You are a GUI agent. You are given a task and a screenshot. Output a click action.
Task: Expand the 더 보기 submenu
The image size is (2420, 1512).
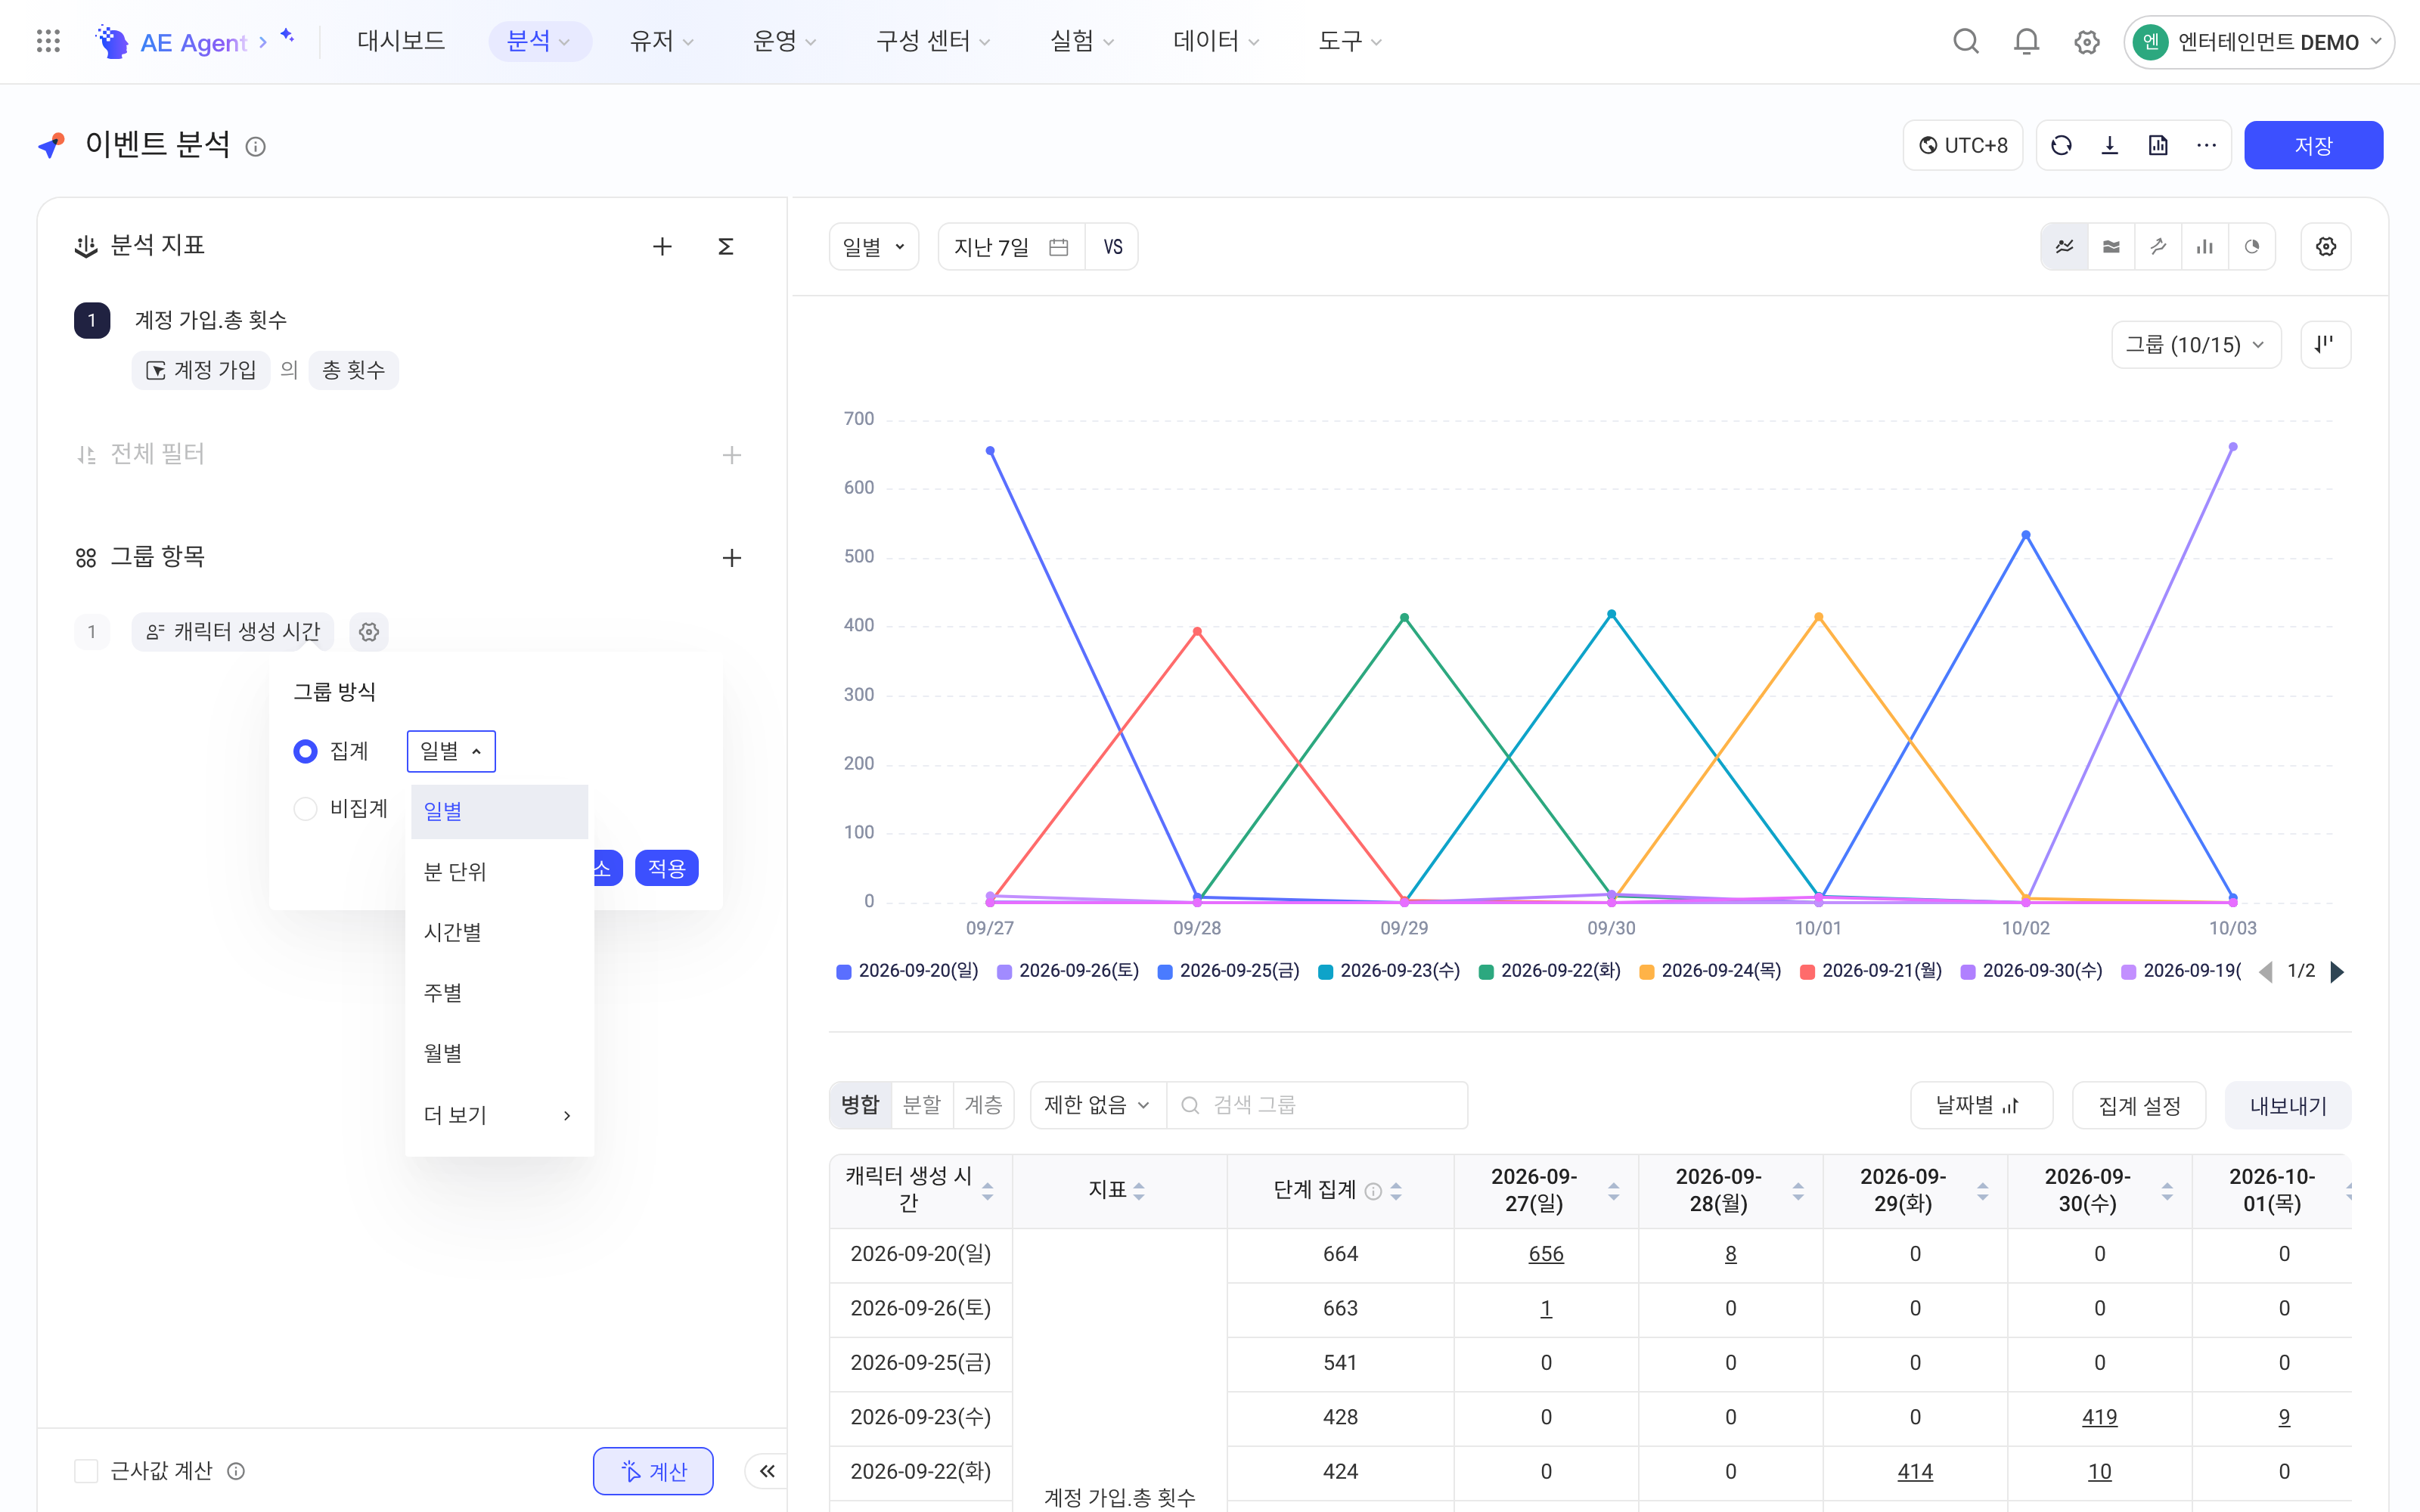click(x=499, y=1115)
